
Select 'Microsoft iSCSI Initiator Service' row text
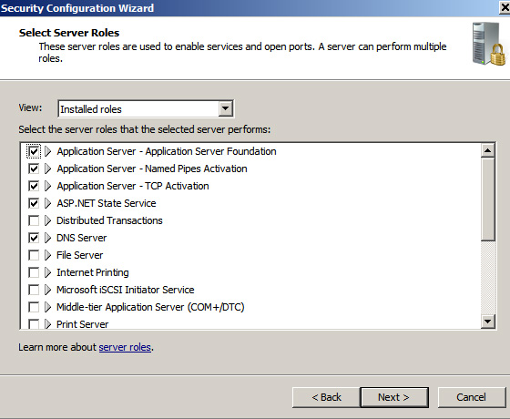click(126, 290)
